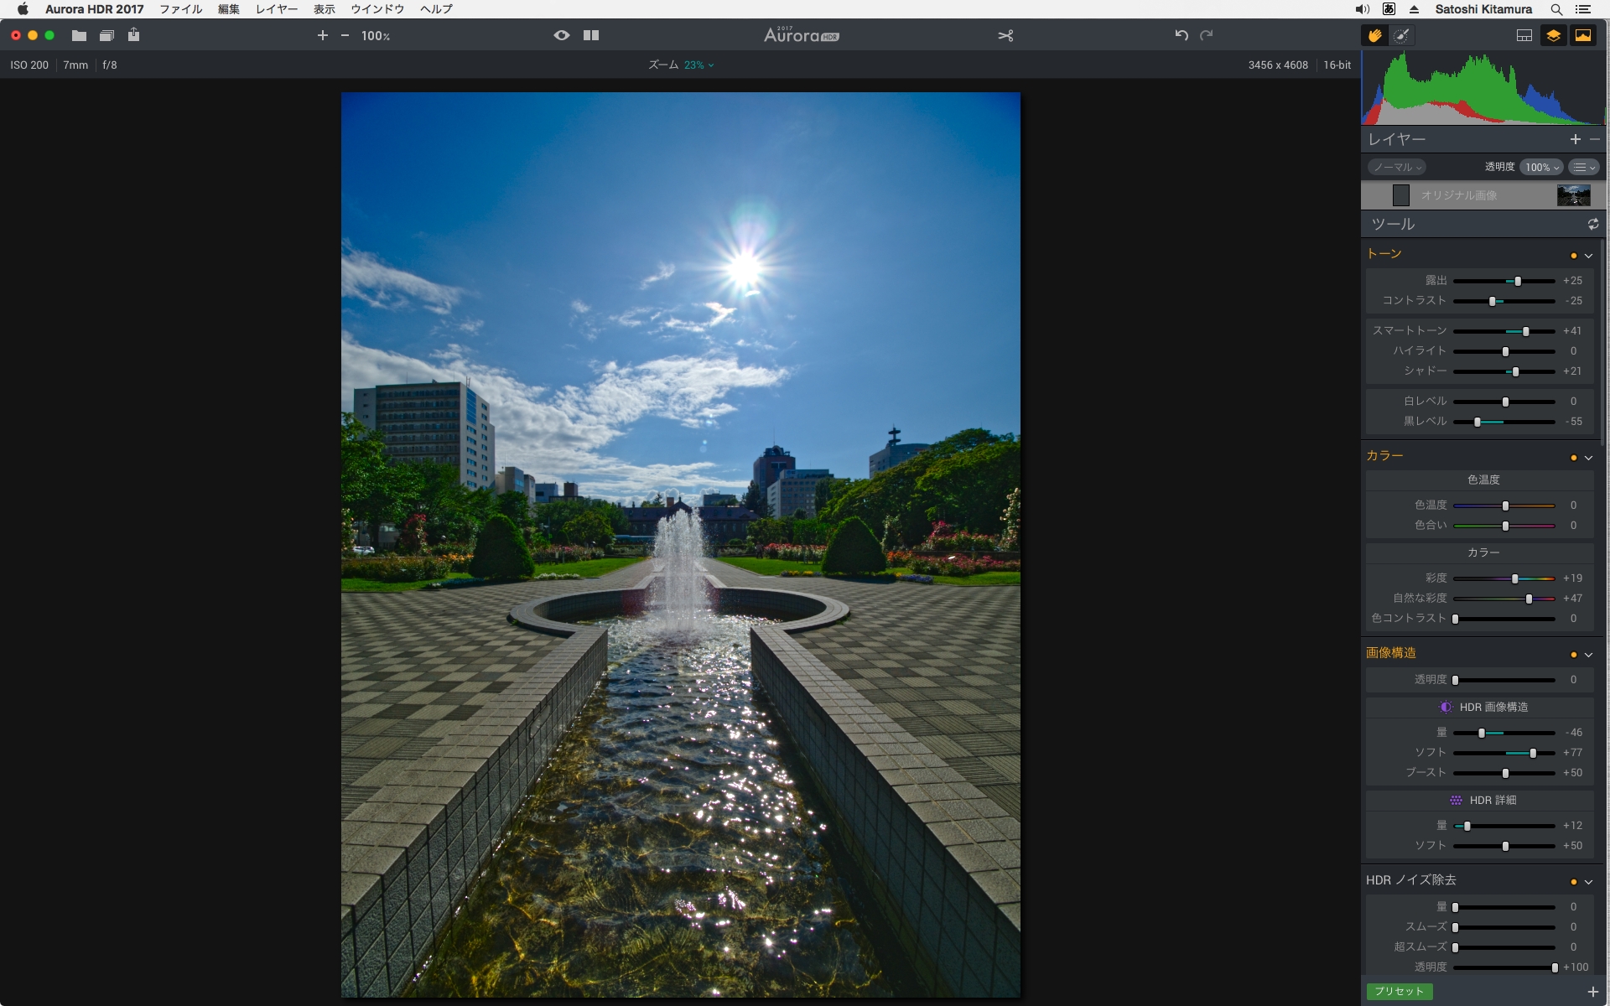Toggle the layers panel icon
Screen dimensions: 1610x1006
coord(1553,35)
